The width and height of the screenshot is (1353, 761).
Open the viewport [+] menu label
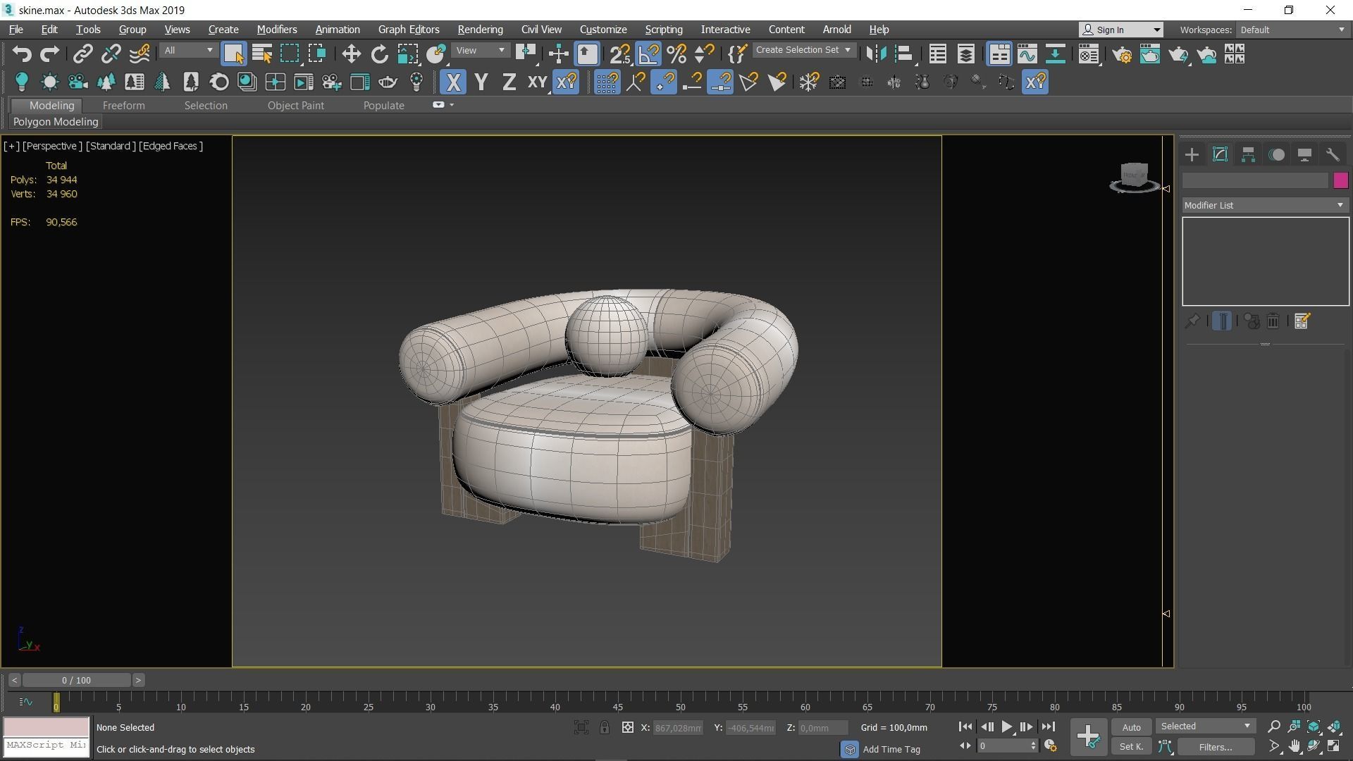click(x=11, y=146)
